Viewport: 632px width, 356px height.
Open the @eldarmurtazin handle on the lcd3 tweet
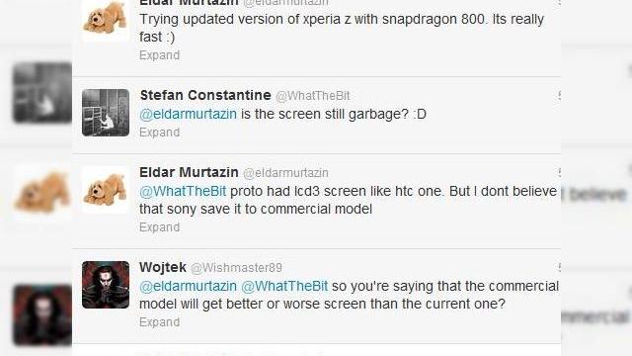(285, 173)
